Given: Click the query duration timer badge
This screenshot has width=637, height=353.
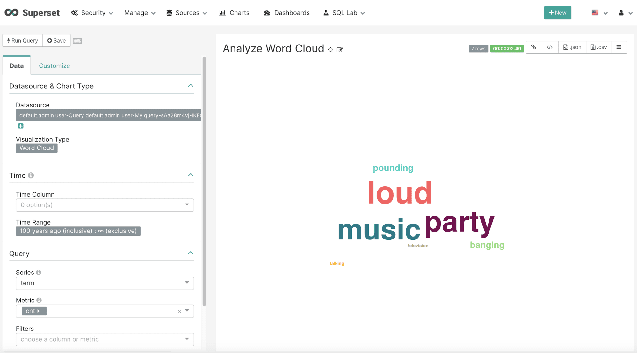Looking at the screenshot, I should click(507, 49).
